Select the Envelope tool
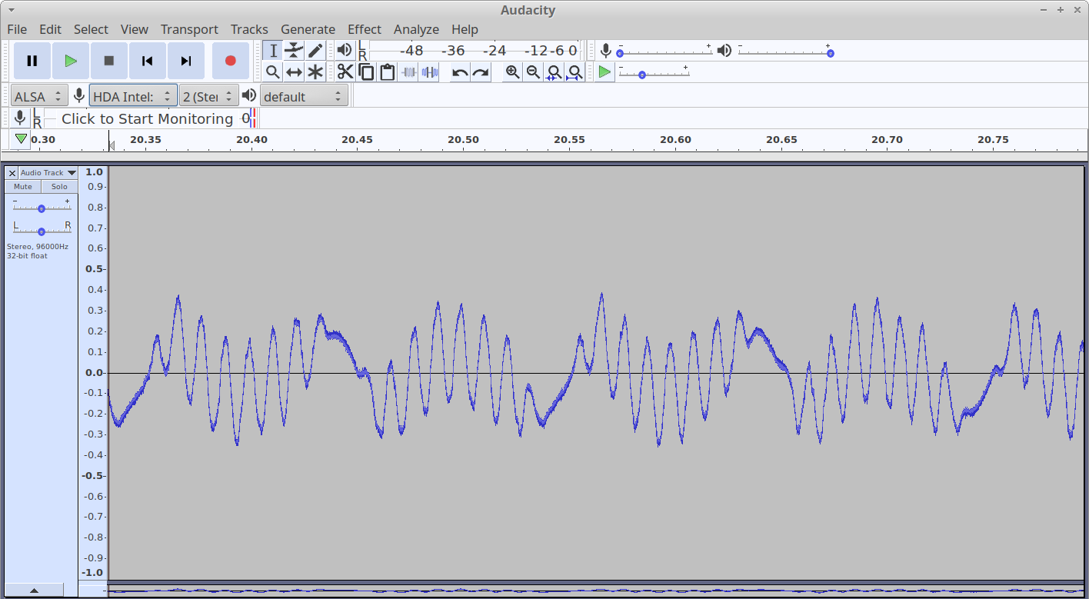 coord(294,51)
